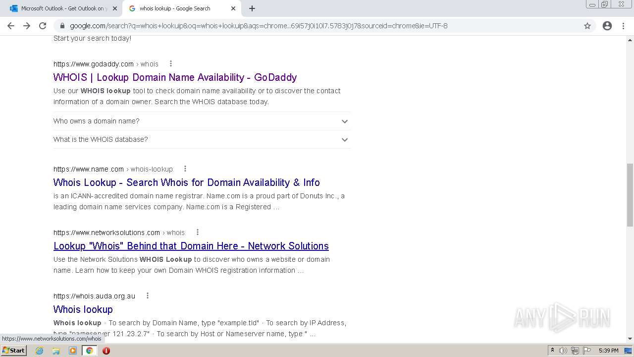Close the Microsoft Outlook tab
The image size is (634, 357).
[115, 8]
